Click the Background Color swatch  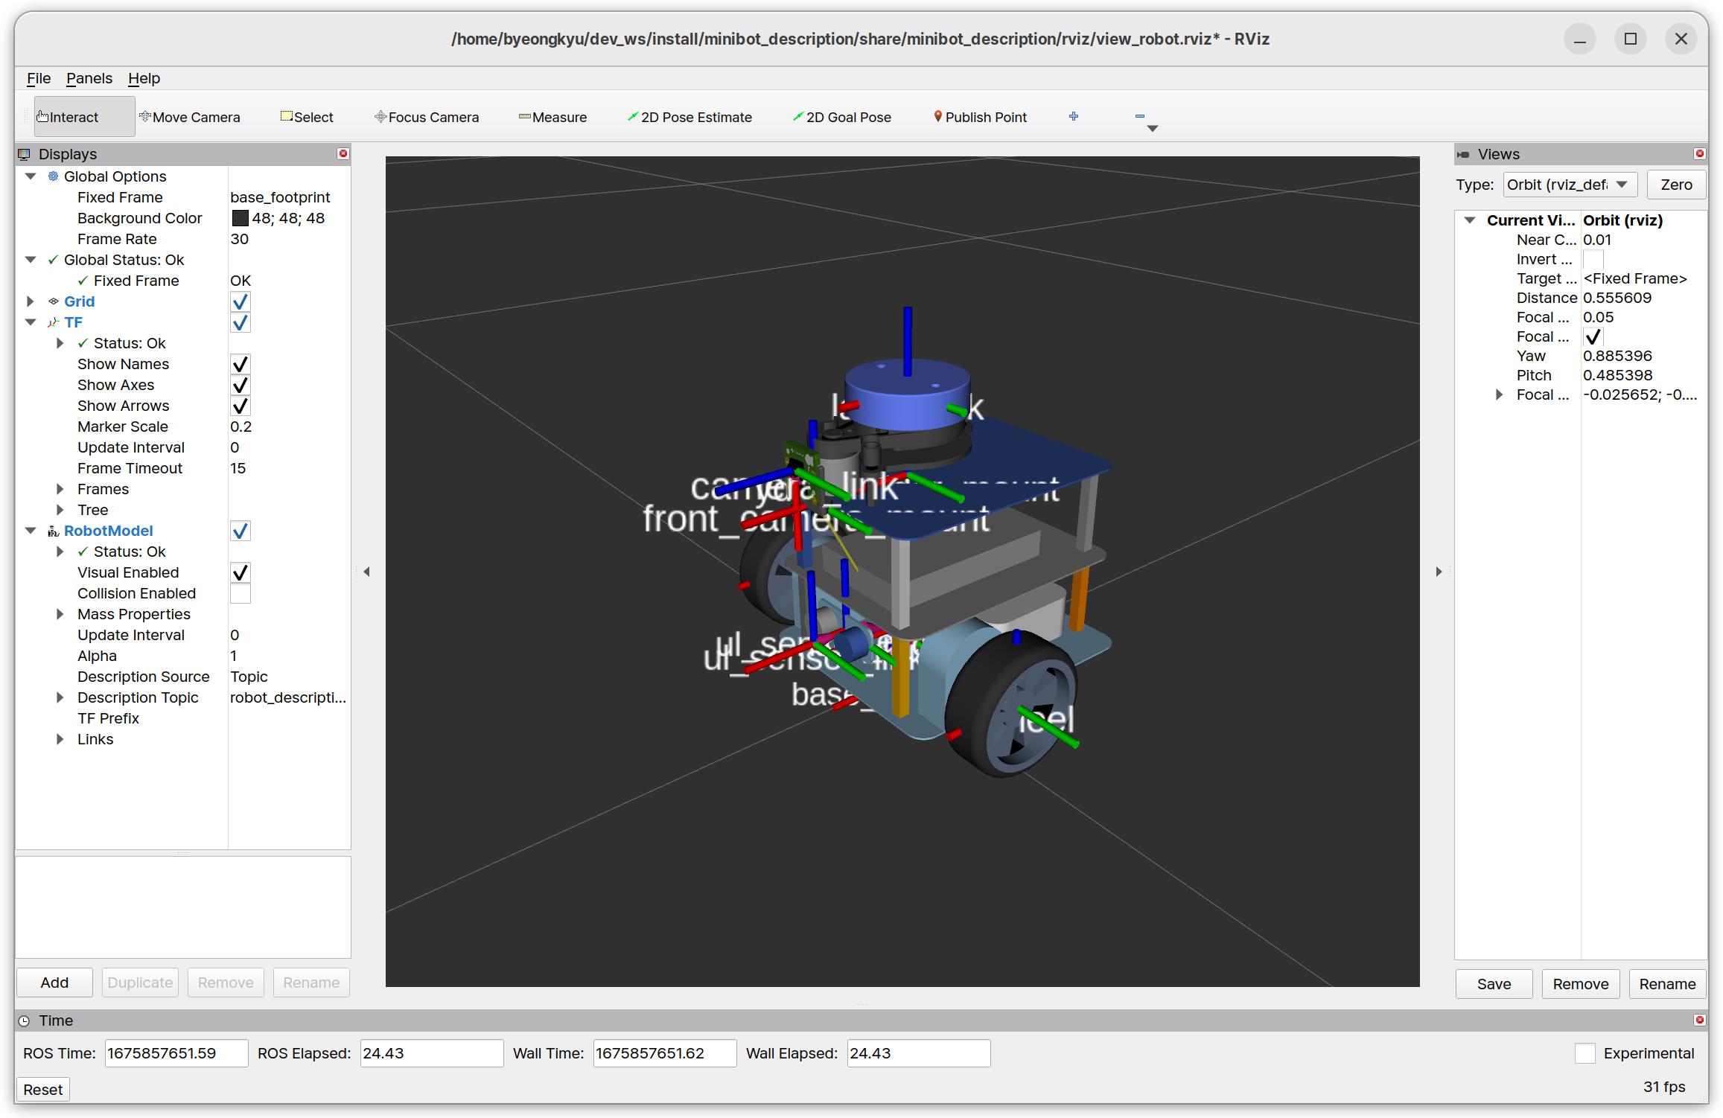240,218
